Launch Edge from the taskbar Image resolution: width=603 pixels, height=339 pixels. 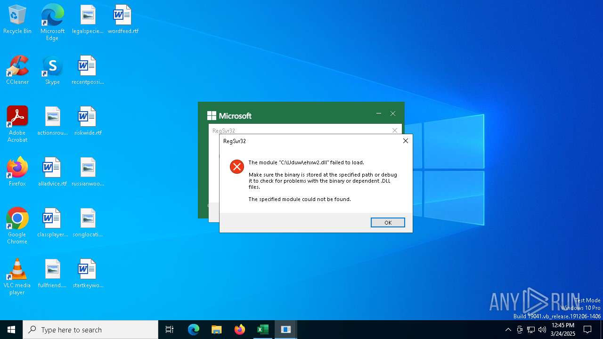pos(194,330)
